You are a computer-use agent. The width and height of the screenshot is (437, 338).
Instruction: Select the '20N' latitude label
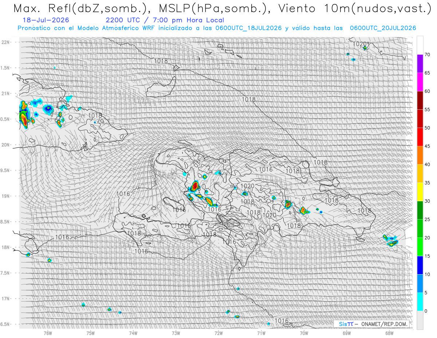point(5,145)
